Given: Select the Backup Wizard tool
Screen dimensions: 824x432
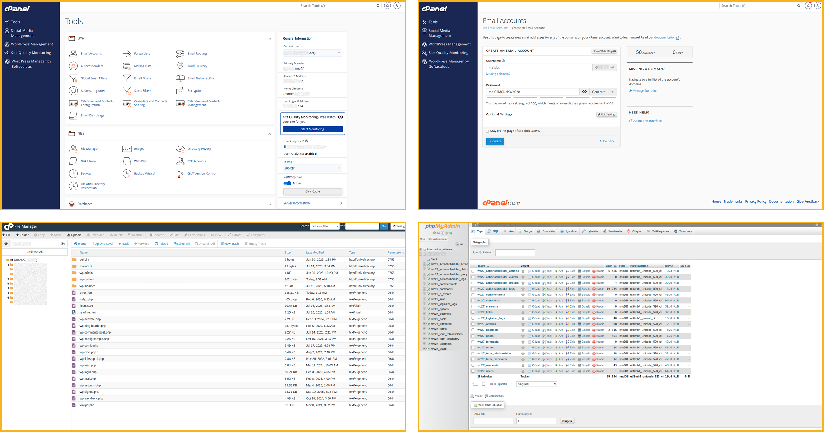Looking at the screenshot, I should pos(144,173).
